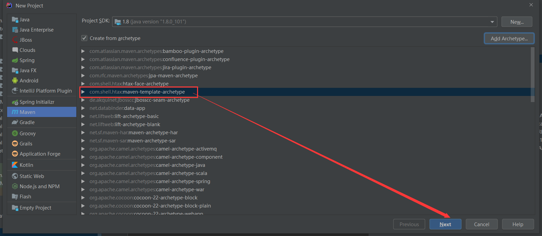The image size is (542, 236).
Task: Click the Application Forge icon
Action: [x=15, y=154]
